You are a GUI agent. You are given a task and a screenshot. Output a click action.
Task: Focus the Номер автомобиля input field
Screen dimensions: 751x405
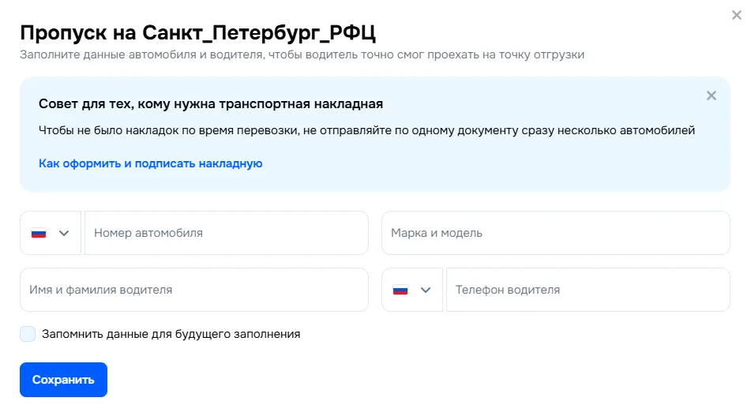[x=226, y=233]
